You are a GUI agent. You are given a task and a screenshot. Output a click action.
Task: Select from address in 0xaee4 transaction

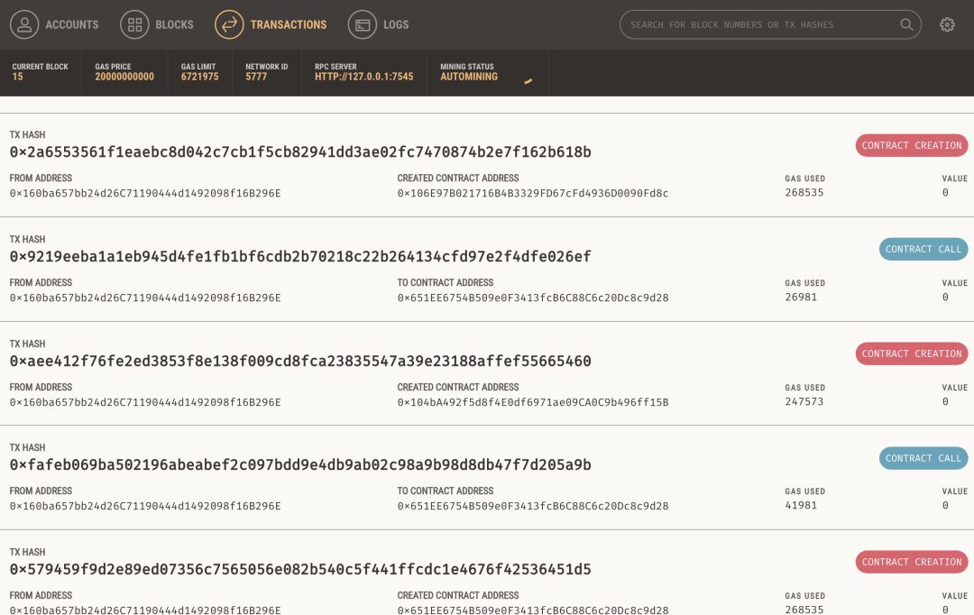(x=145, y=402)
